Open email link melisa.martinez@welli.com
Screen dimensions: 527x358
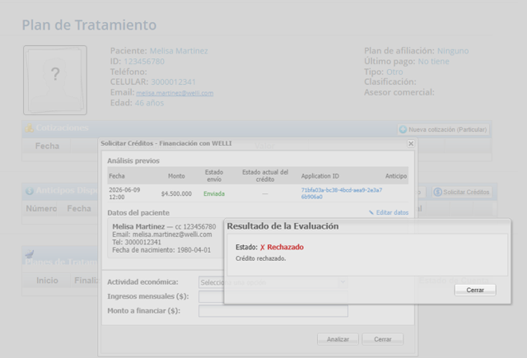tap(175, 93)
